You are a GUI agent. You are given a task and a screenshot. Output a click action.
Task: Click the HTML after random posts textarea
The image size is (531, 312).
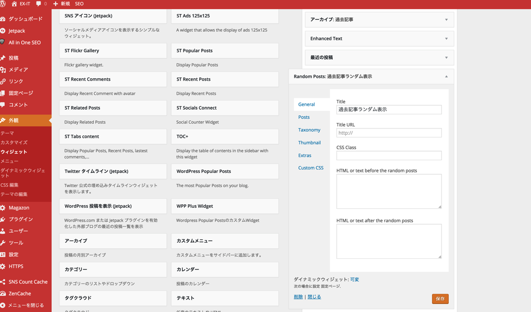tap(389, 241)
